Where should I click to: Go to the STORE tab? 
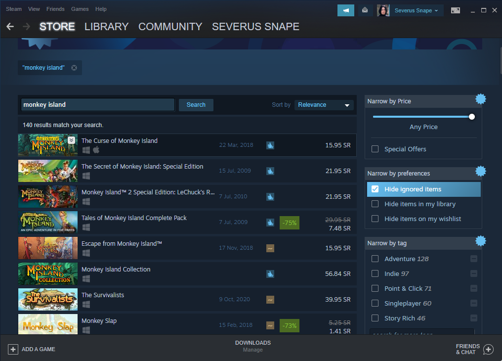[57, 26]
